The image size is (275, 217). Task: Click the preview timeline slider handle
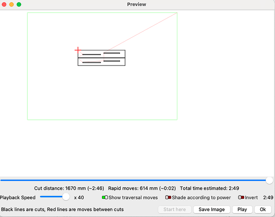click(x=269, y=181)
